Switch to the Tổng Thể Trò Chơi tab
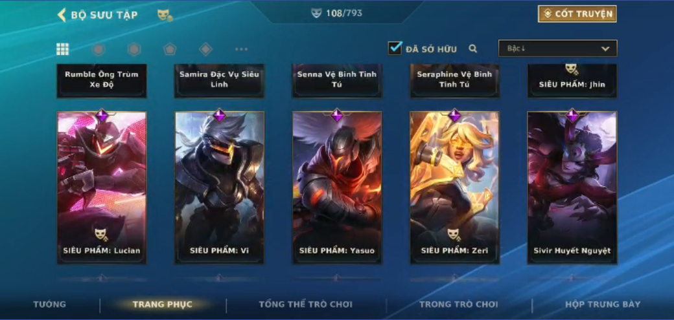Viewport: 674px width, 320px height. [x=306, y=304]
